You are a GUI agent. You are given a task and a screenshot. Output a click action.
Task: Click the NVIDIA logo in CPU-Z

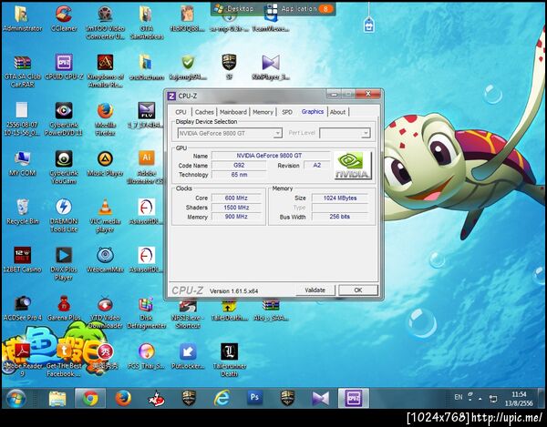click(x=352, y=165)
